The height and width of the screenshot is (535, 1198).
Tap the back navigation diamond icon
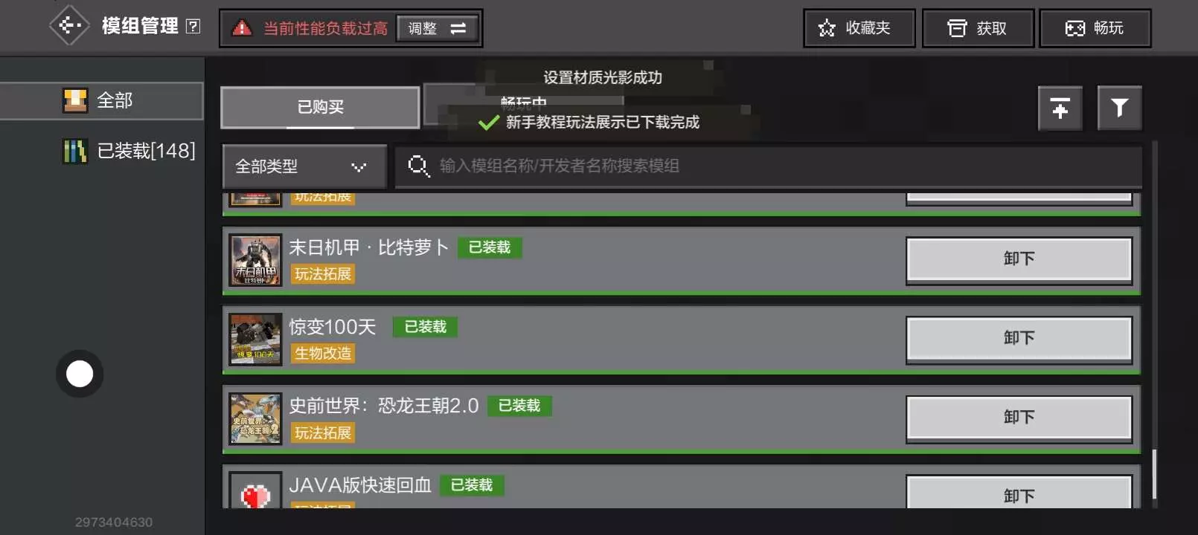point(69,26)
